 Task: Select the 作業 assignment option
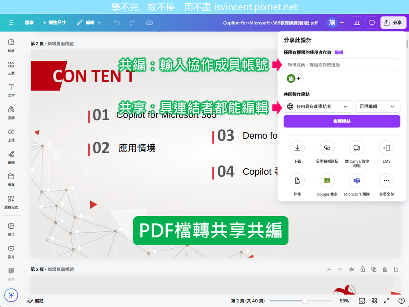297,185
